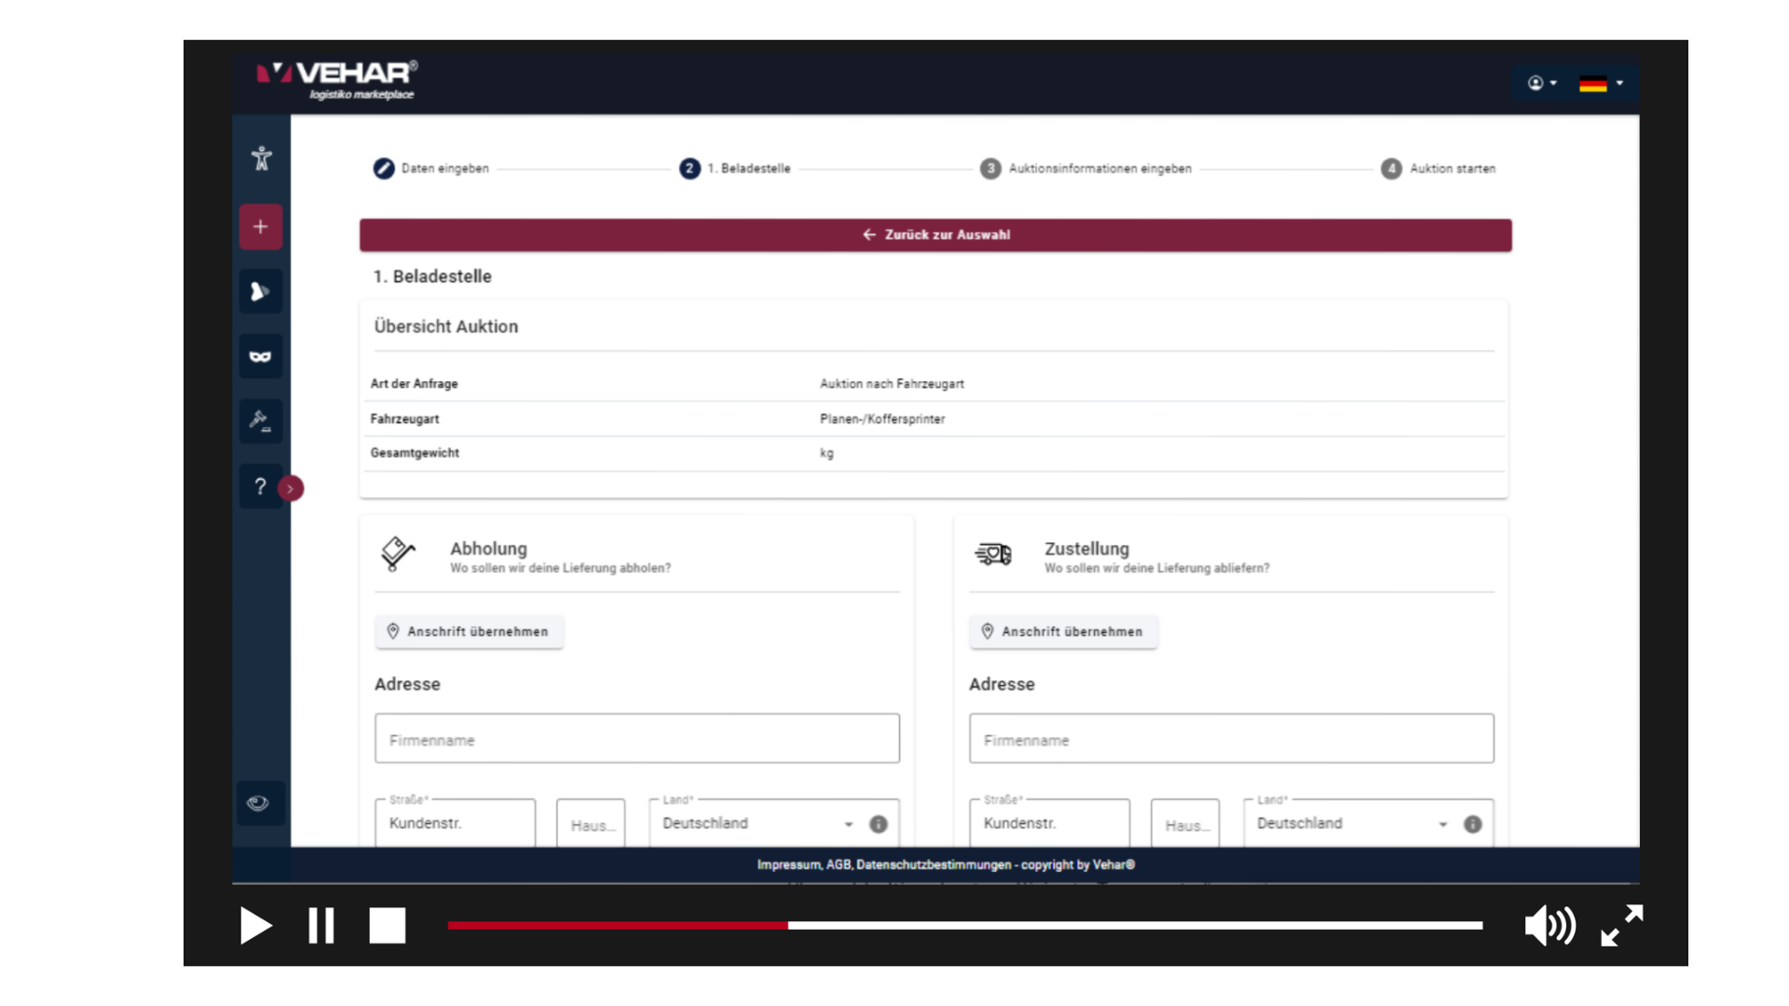Click the red plus icon in sidebar
Screen dimensions: 1789x1006
pos(261,226)
